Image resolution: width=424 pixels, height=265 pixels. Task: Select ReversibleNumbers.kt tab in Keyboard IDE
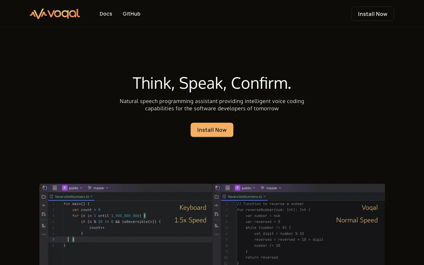[72, 196]
